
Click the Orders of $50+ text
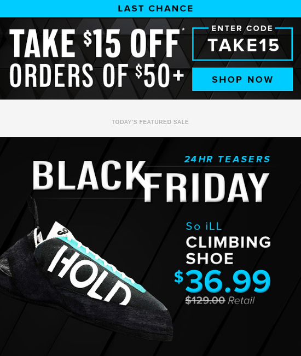click(96, 75)
